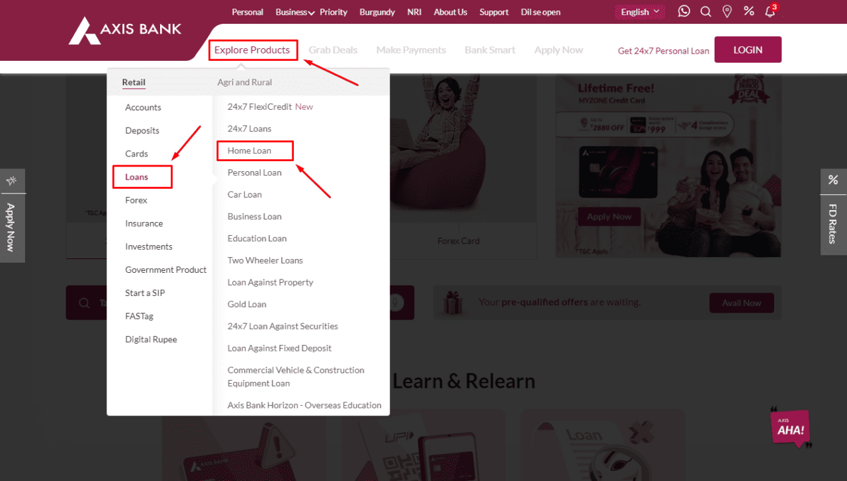Open the Loan Against Property link
The image size is (847, 481).
coord(271,282)
